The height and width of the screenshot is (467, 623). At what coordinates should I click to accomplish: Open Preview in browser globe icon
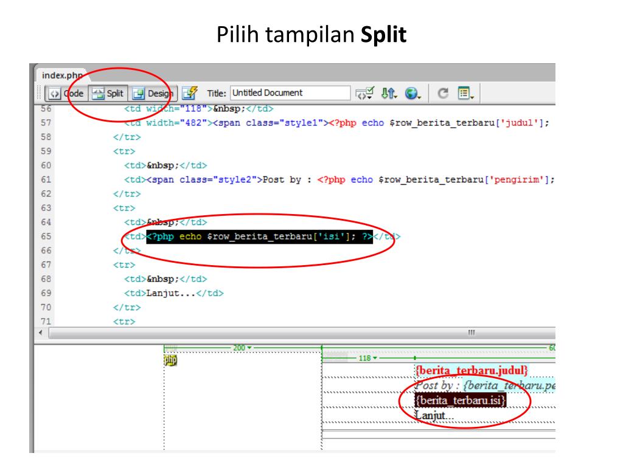coord(413,93)
